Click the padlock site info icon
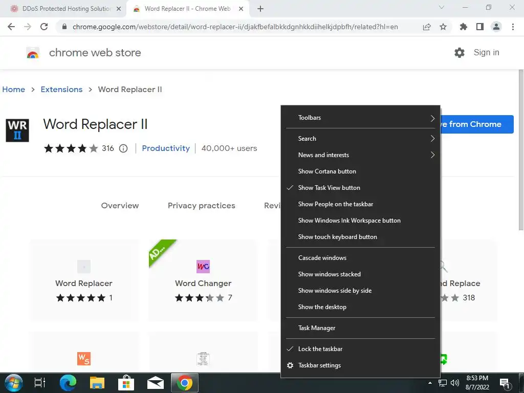 [x=64, y=27]
